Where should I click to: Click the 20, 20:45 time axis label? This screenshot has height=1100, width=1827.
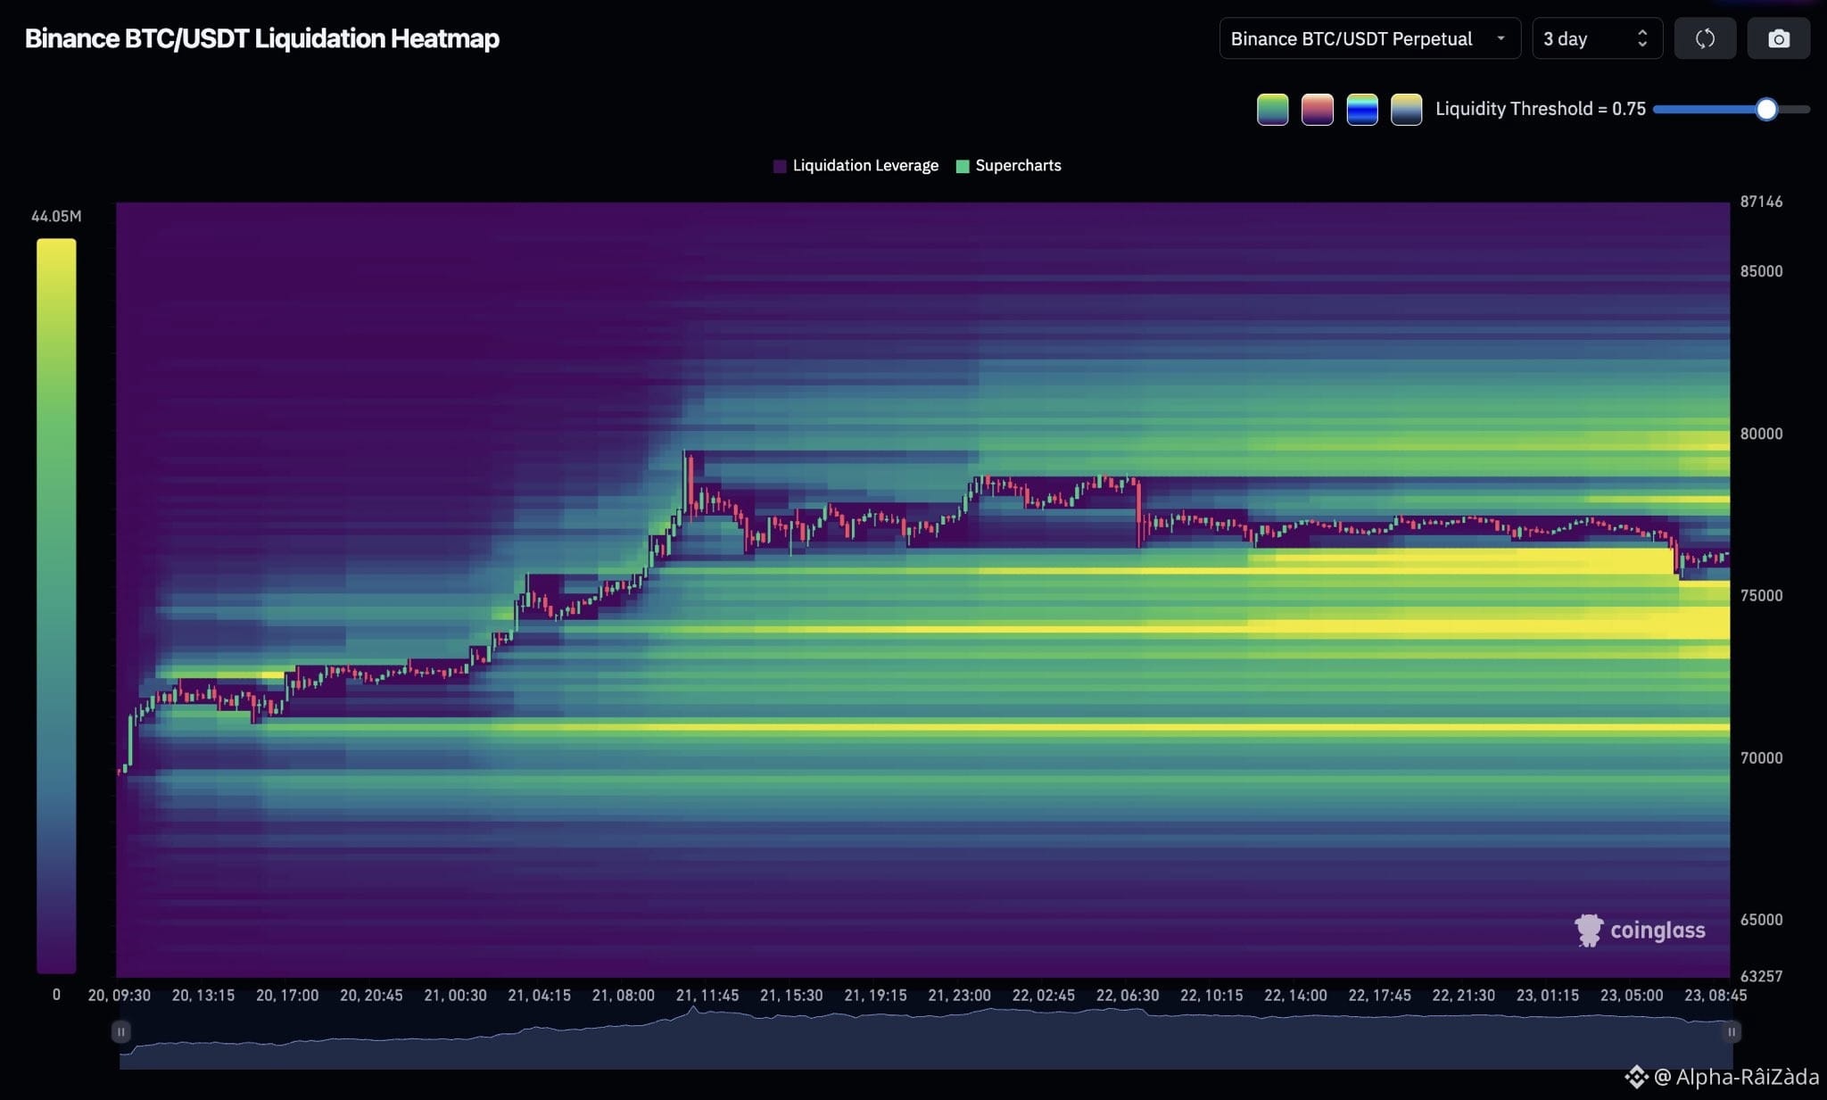371,995
